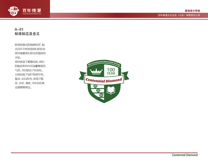
Task: Click the paragraph starting 绿色体现了青青校园
Action: click(30, 66)
